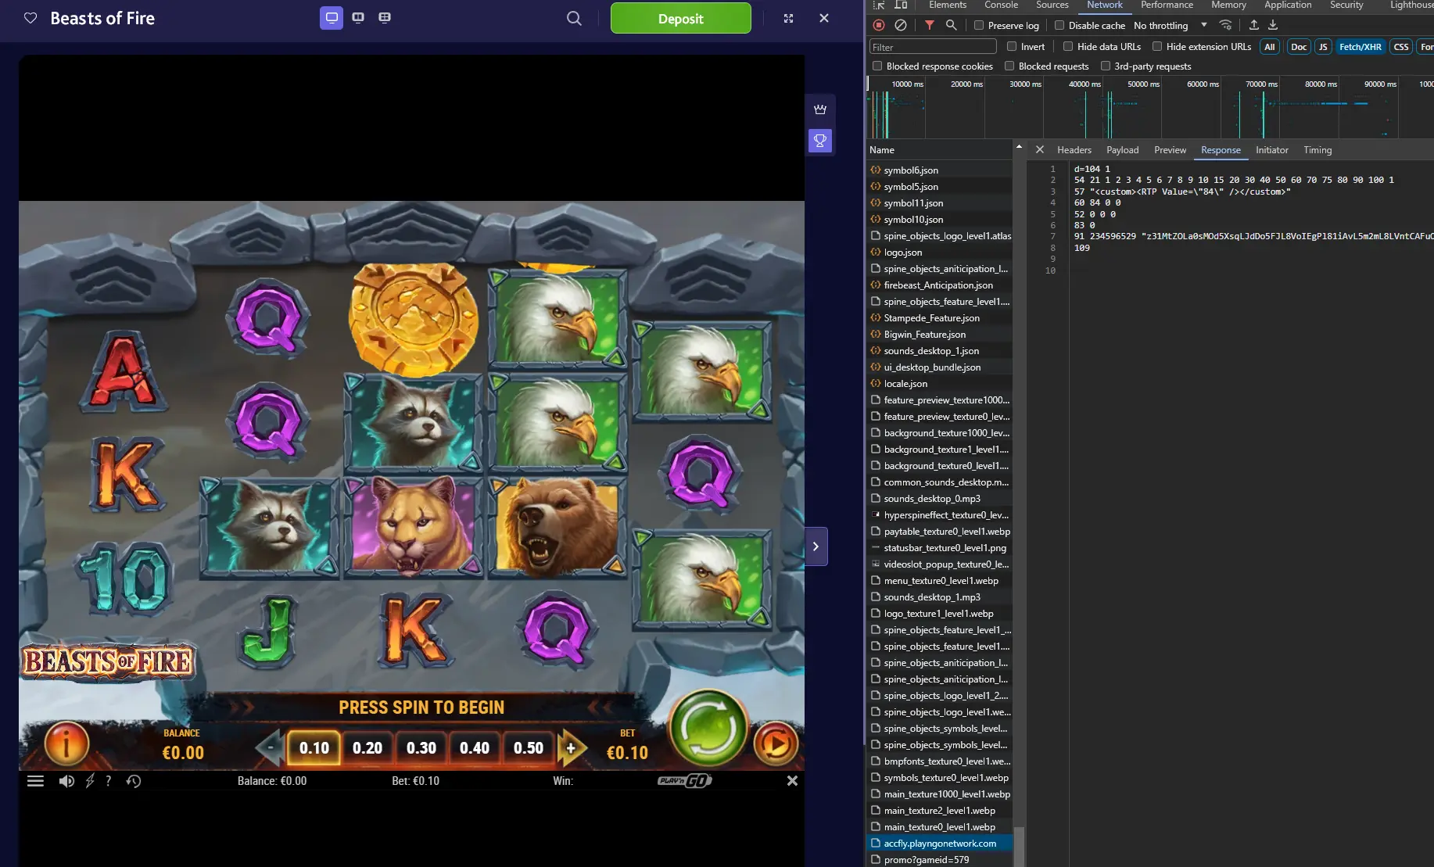Filter requests by Doc type

1299,47
